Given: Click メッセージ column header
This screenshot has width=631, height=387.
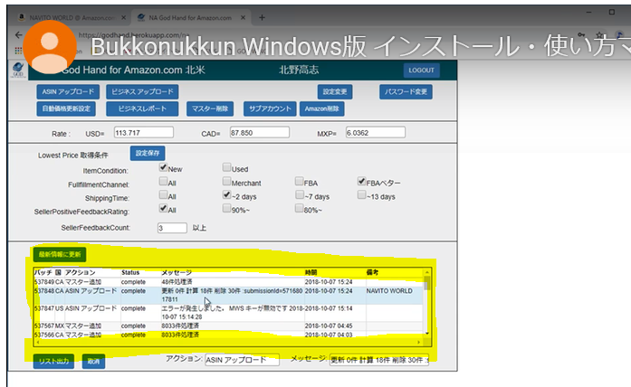Looking at the screenshot, I should (x=177, y=272).
